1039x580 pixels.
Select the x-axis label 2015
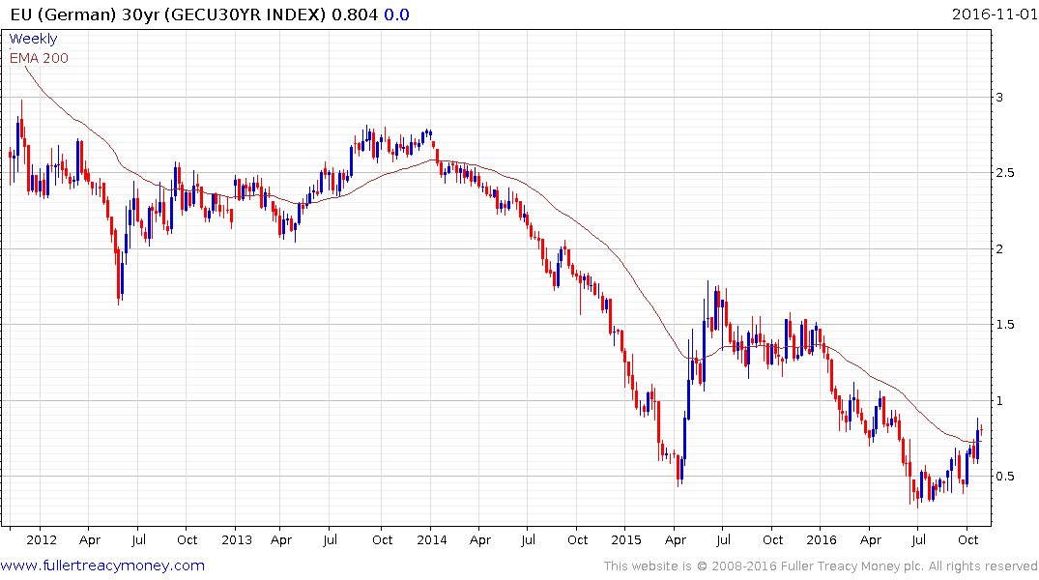click(626, 539)
